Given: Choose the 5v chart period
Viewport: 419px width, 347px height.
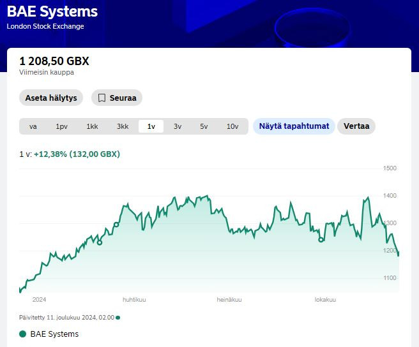Looking at the screenshot, I should (204, 126).
